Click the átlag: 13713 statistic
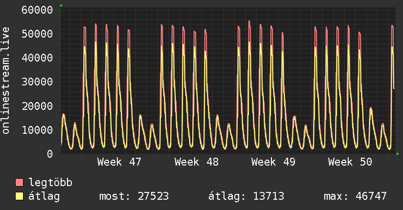The image size is (403, 210). tap(246, 196)
